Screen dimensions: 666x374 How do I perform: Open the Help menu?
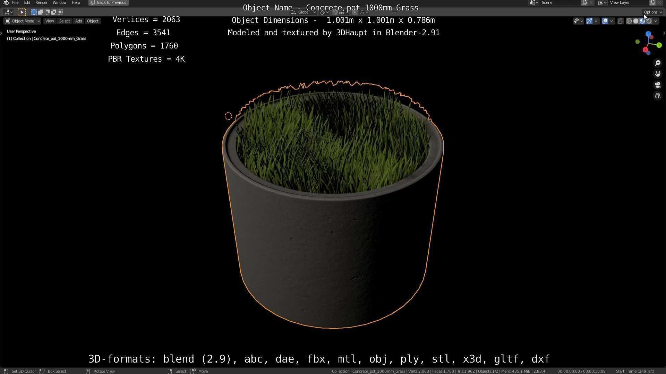pyautogui.click(x=76, y=2)
